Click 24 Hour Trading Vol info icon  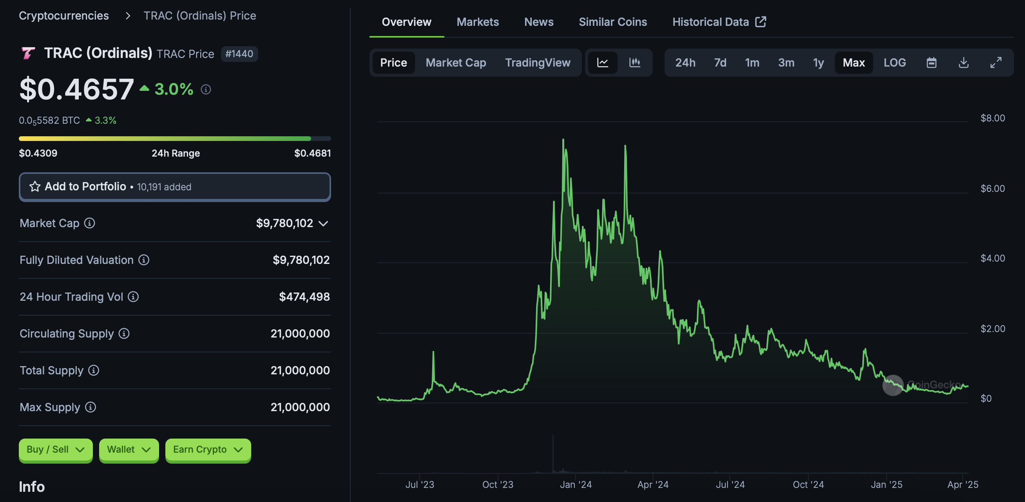click(133, 297)
